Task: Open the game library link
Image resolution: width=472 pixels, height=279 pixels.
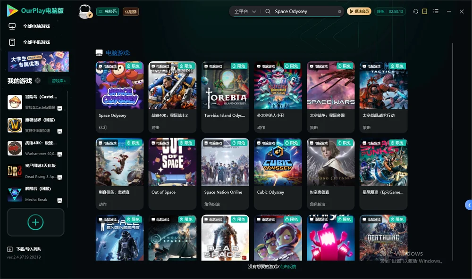Action: pyautogui.click(x=59, y=81)
